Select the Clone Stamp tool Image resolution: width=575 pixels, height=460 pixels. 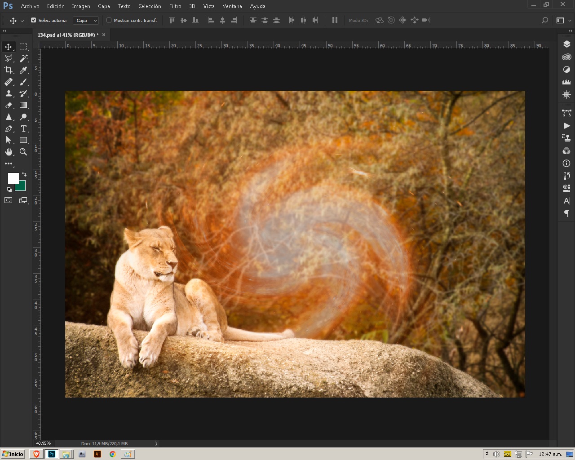tap(9, 93)
